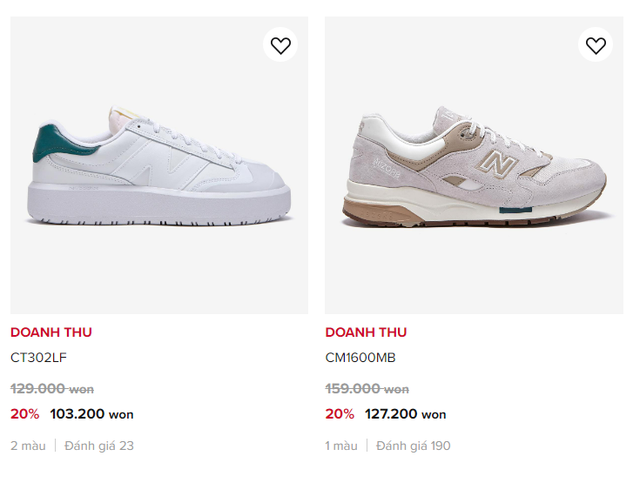Screen dimensions: 633x503
Task: Click the DOANH THU label above CT302LF
Action: pos(51,332)
